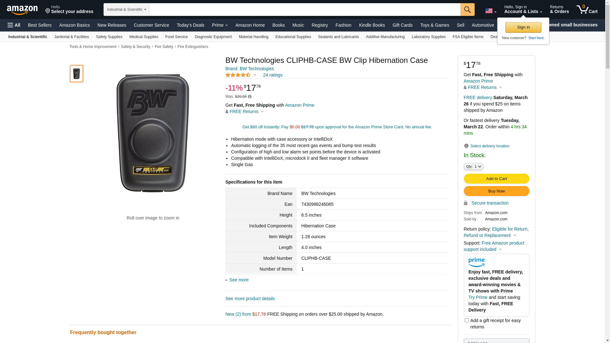Open Today's Deals in navigation bar

tap(191, 25)
